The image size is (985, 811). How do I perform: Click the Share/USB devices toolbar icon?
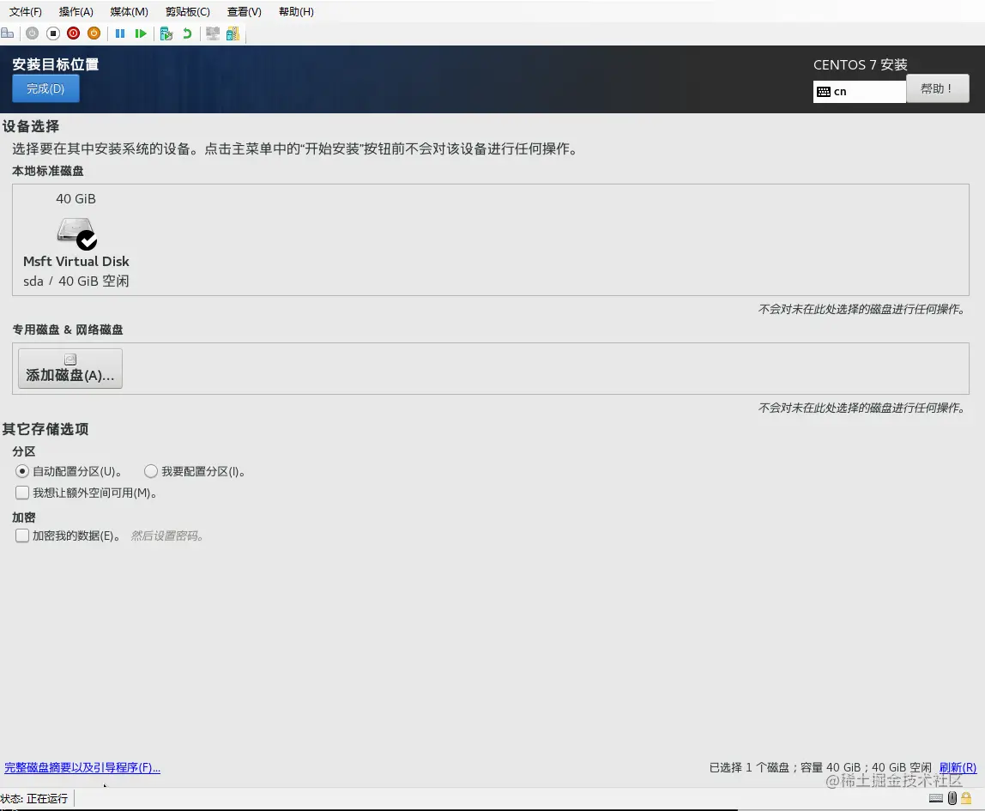tap(233, 33)
